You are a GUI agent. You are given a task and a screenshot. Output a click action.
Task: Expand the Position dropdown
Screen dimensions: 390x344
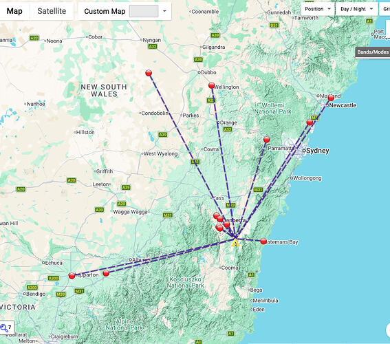click(317, 9)
